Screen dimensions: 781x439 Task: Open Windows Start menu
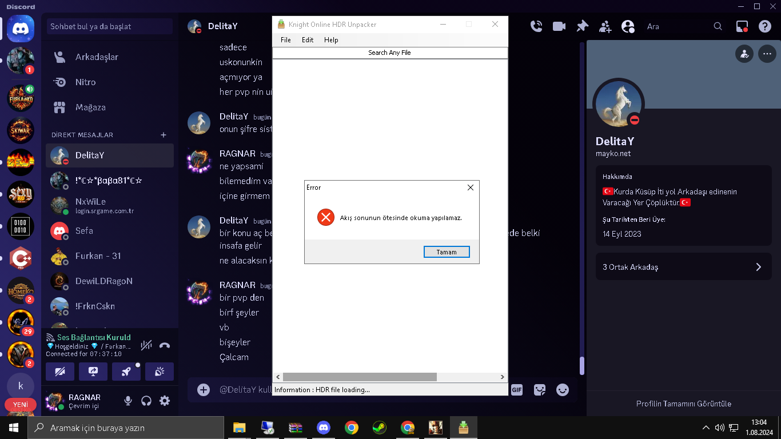(14, 428)
